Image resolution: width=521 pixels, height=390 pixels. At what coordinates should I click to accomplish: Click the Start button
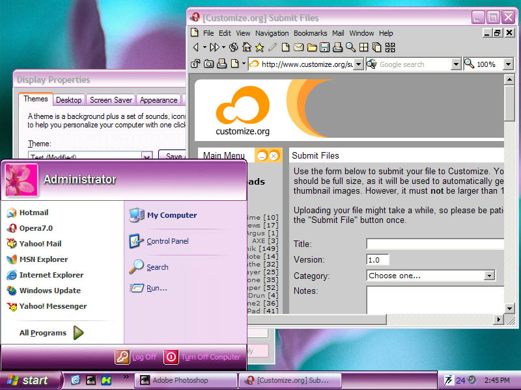[x=31, y=380]
